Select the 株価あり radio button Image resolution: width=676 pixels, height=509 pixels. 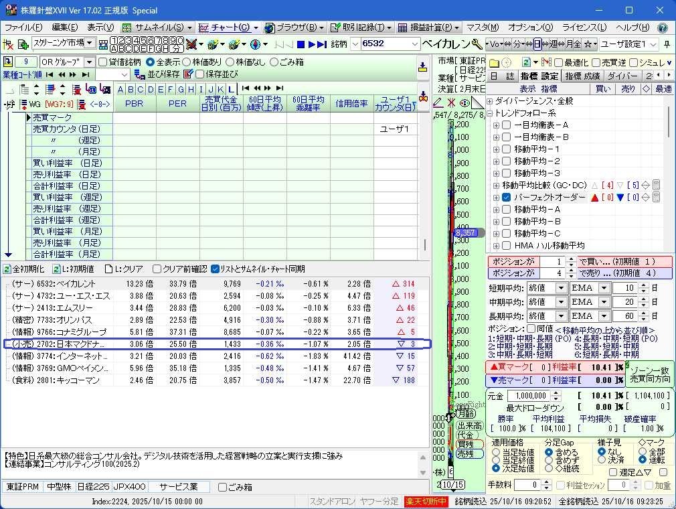click(x=187, y=62)
